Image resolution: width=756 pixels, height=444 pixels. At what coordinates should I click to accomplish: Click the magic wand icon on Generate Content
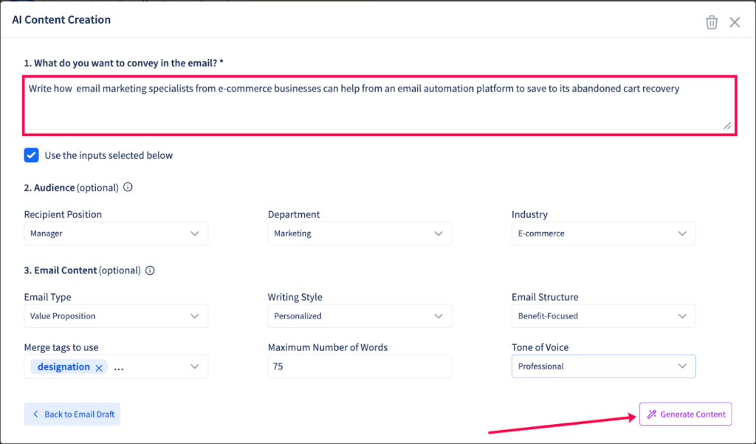point(651,414)
